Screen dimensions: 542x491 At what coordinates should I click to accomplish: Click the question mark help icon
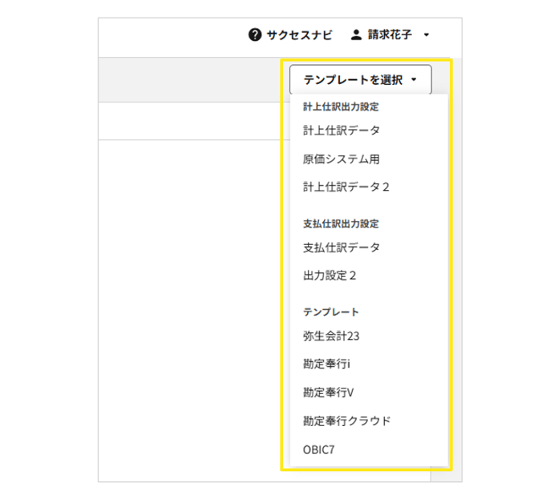pos(255,35)
